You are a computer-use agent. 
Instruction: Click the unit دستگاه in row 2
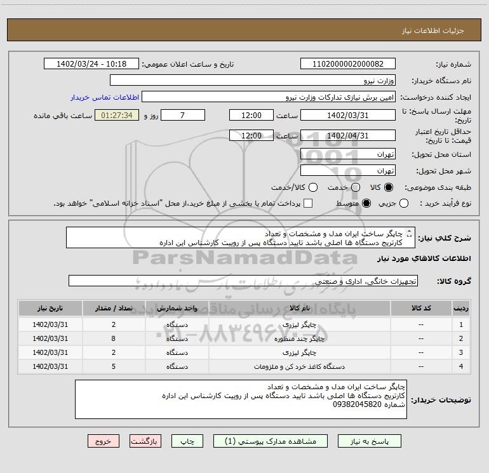pos(177,338)
